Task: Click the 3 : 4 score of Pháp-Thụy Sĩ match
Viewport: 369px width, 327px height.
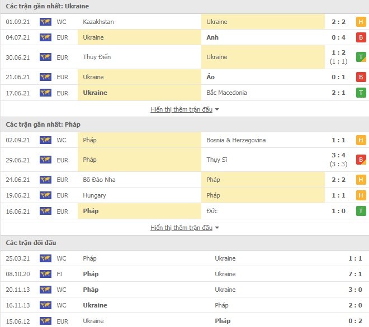Action: (x=338, y=155)
